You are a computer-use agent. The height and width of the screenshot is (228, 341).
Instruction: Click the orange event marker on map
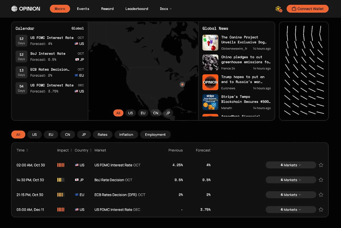[182, 85]
